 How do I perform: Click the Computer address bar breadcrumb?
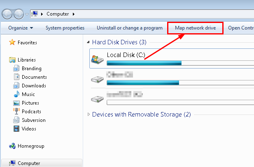[58, 14]
